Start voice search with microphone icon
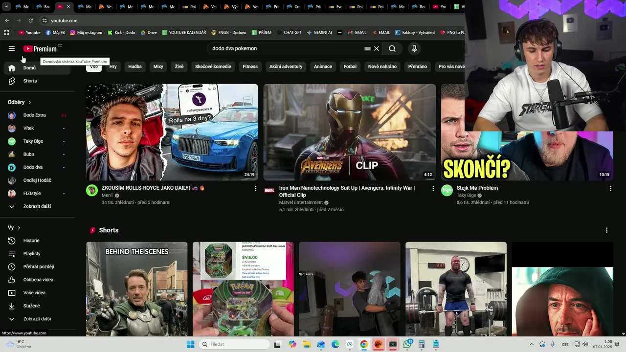 click(414, 48)
